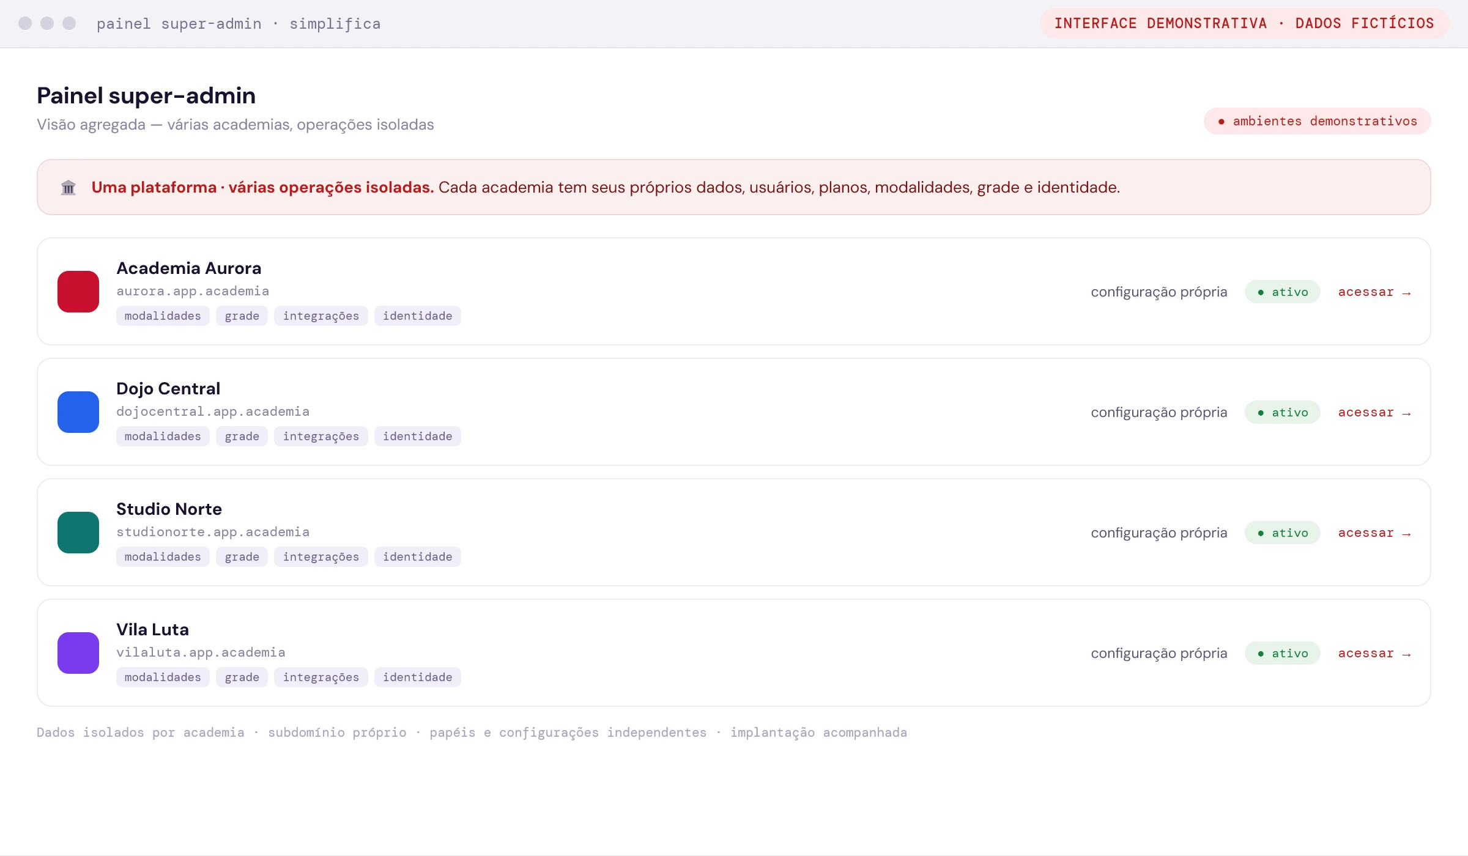This screenshot has width=1468, height=856.
Task: Click the ativo status badge for Academia Aurora
Action: click(1283, 292)
